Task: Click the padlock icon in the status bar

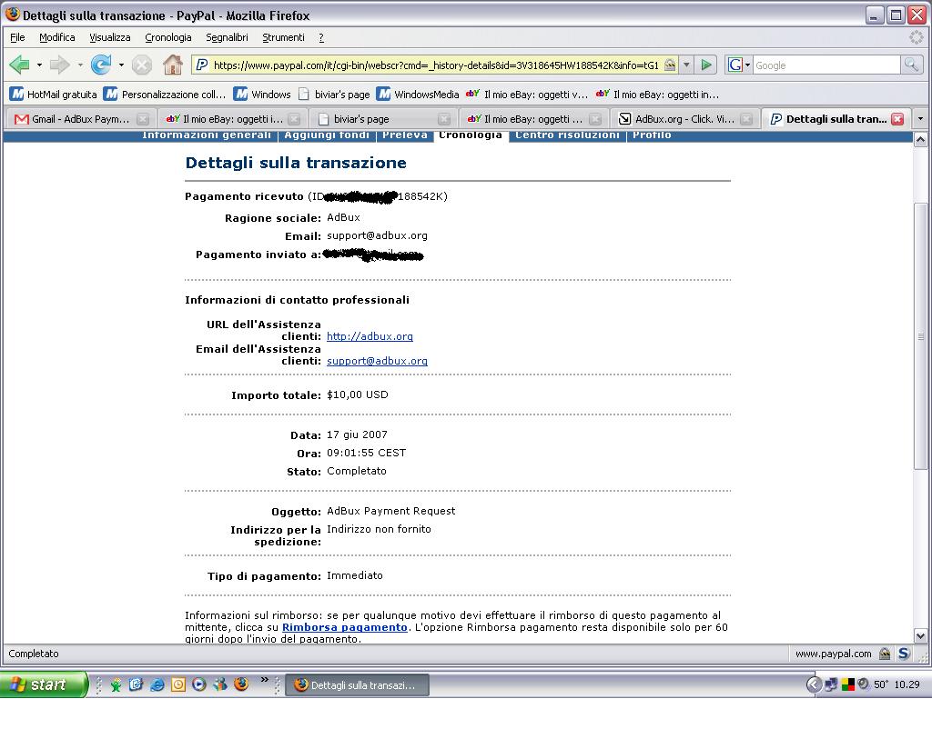Action: click(x=885, y=654)
